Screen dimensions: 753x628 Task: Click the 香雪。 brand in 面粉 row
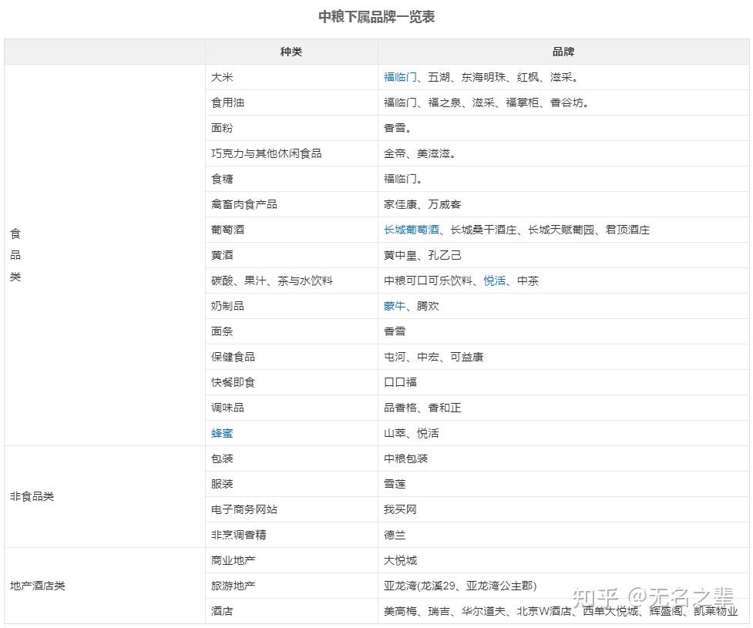[397, 128]
